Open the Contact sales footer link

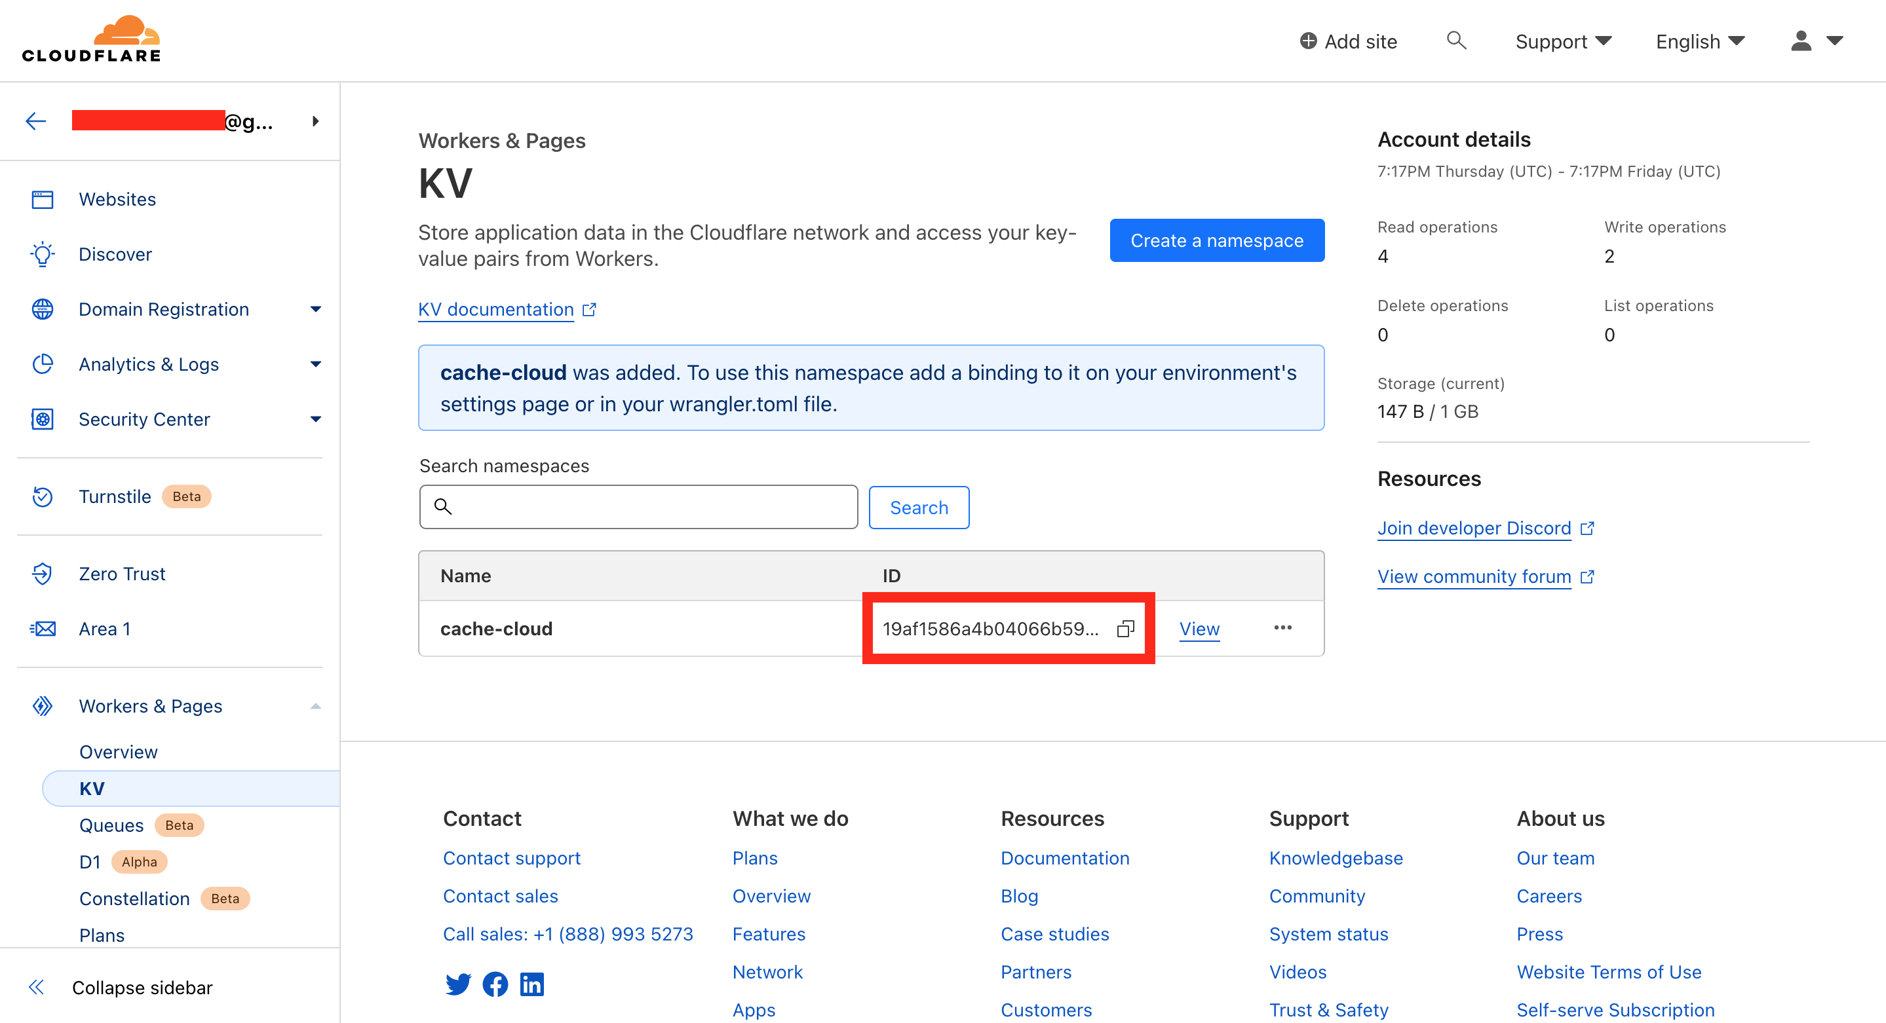(x=500, y=896)
